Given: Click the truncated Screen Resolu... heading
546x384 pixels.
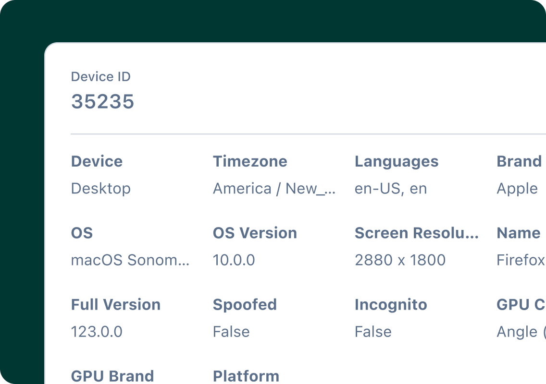Looking at the screenshot, I should click(416, 233).
